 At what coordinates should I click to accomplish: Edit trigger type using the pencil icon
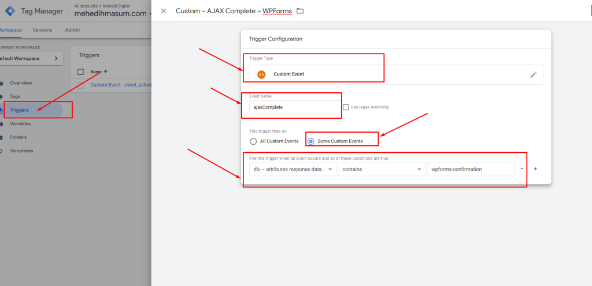(533, 74)
